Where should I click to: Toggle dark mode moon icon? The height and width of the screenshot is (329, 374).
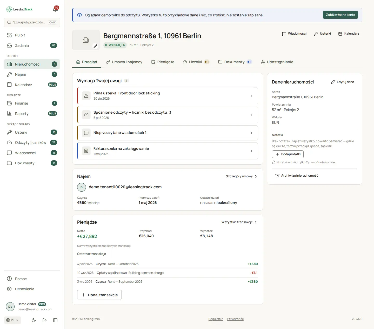(34, 320)
